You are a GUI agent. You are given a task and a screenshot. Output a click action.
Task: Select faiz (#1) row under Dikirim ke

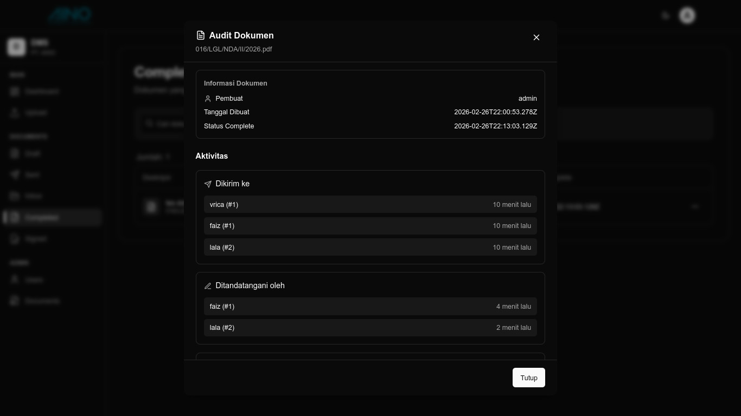(370, 226)
